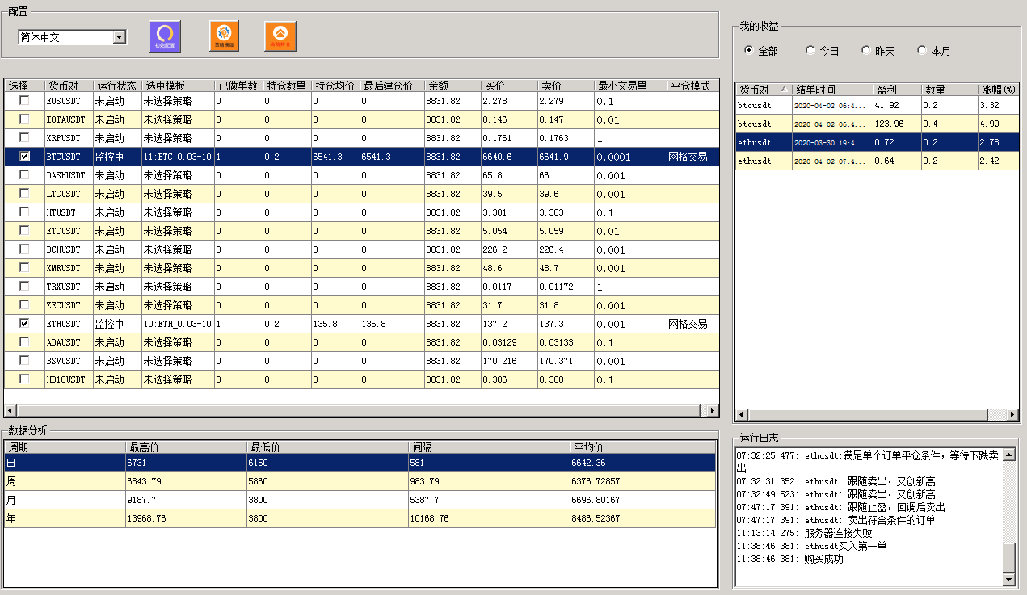Click the 运行状态 column header
This screenshot has width=1027, height=595.
tap(117, 86)
